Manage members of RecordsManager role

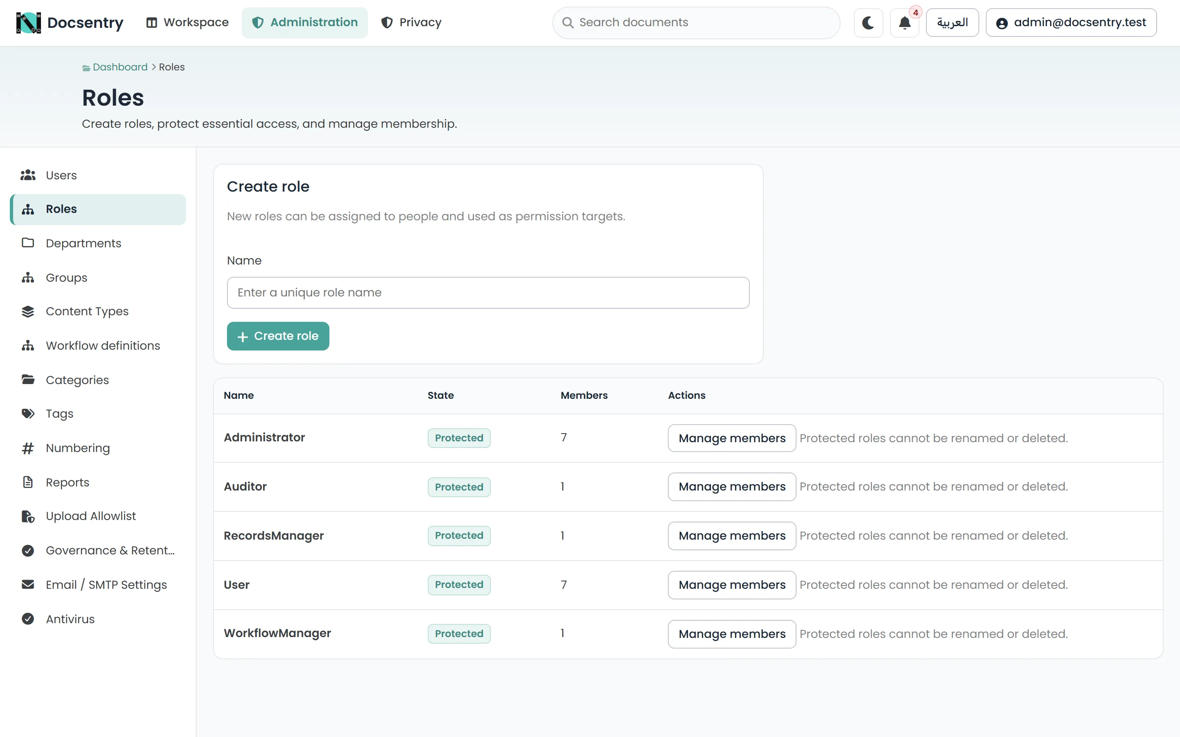click(x=732, y=536)
